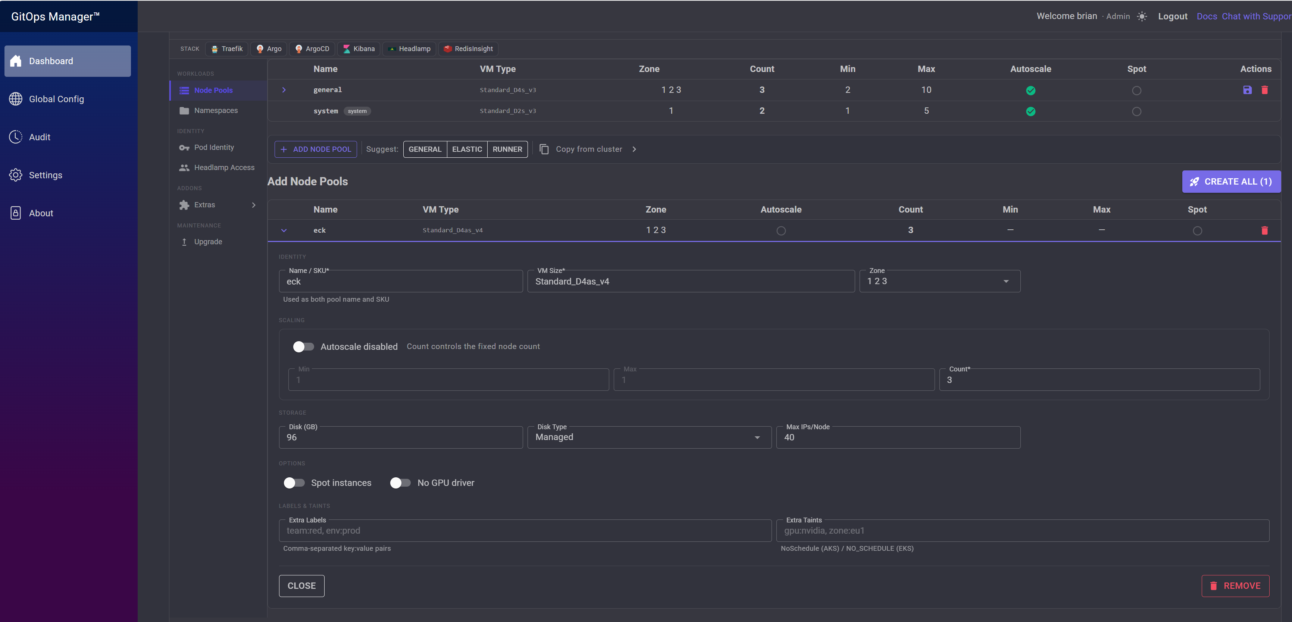Click the Upgrade arrow icon
The image size is (1292, 622).
[184, 242]
